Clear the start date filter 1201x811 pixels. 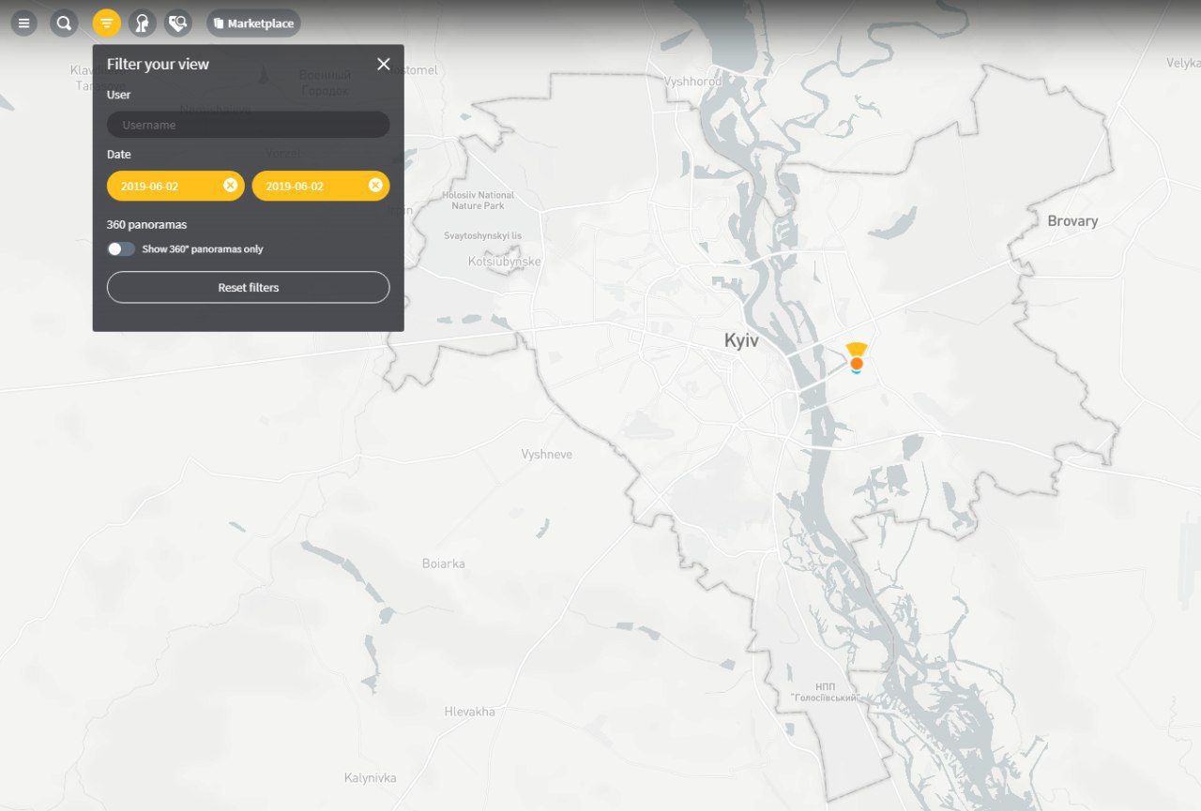[x=230, y=186]
